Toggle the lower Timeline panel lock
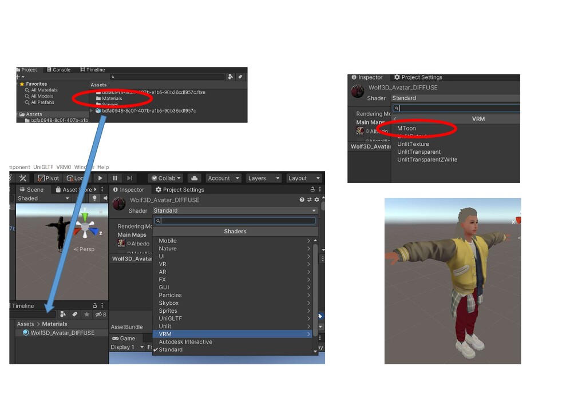Image resolution: width=586 pixels, height=414 pixels. tap(94, 305)
